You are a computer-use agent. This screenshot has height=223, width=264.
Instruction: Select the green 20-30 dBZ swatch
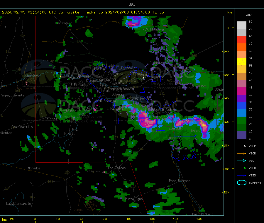(x=242, y=120)
